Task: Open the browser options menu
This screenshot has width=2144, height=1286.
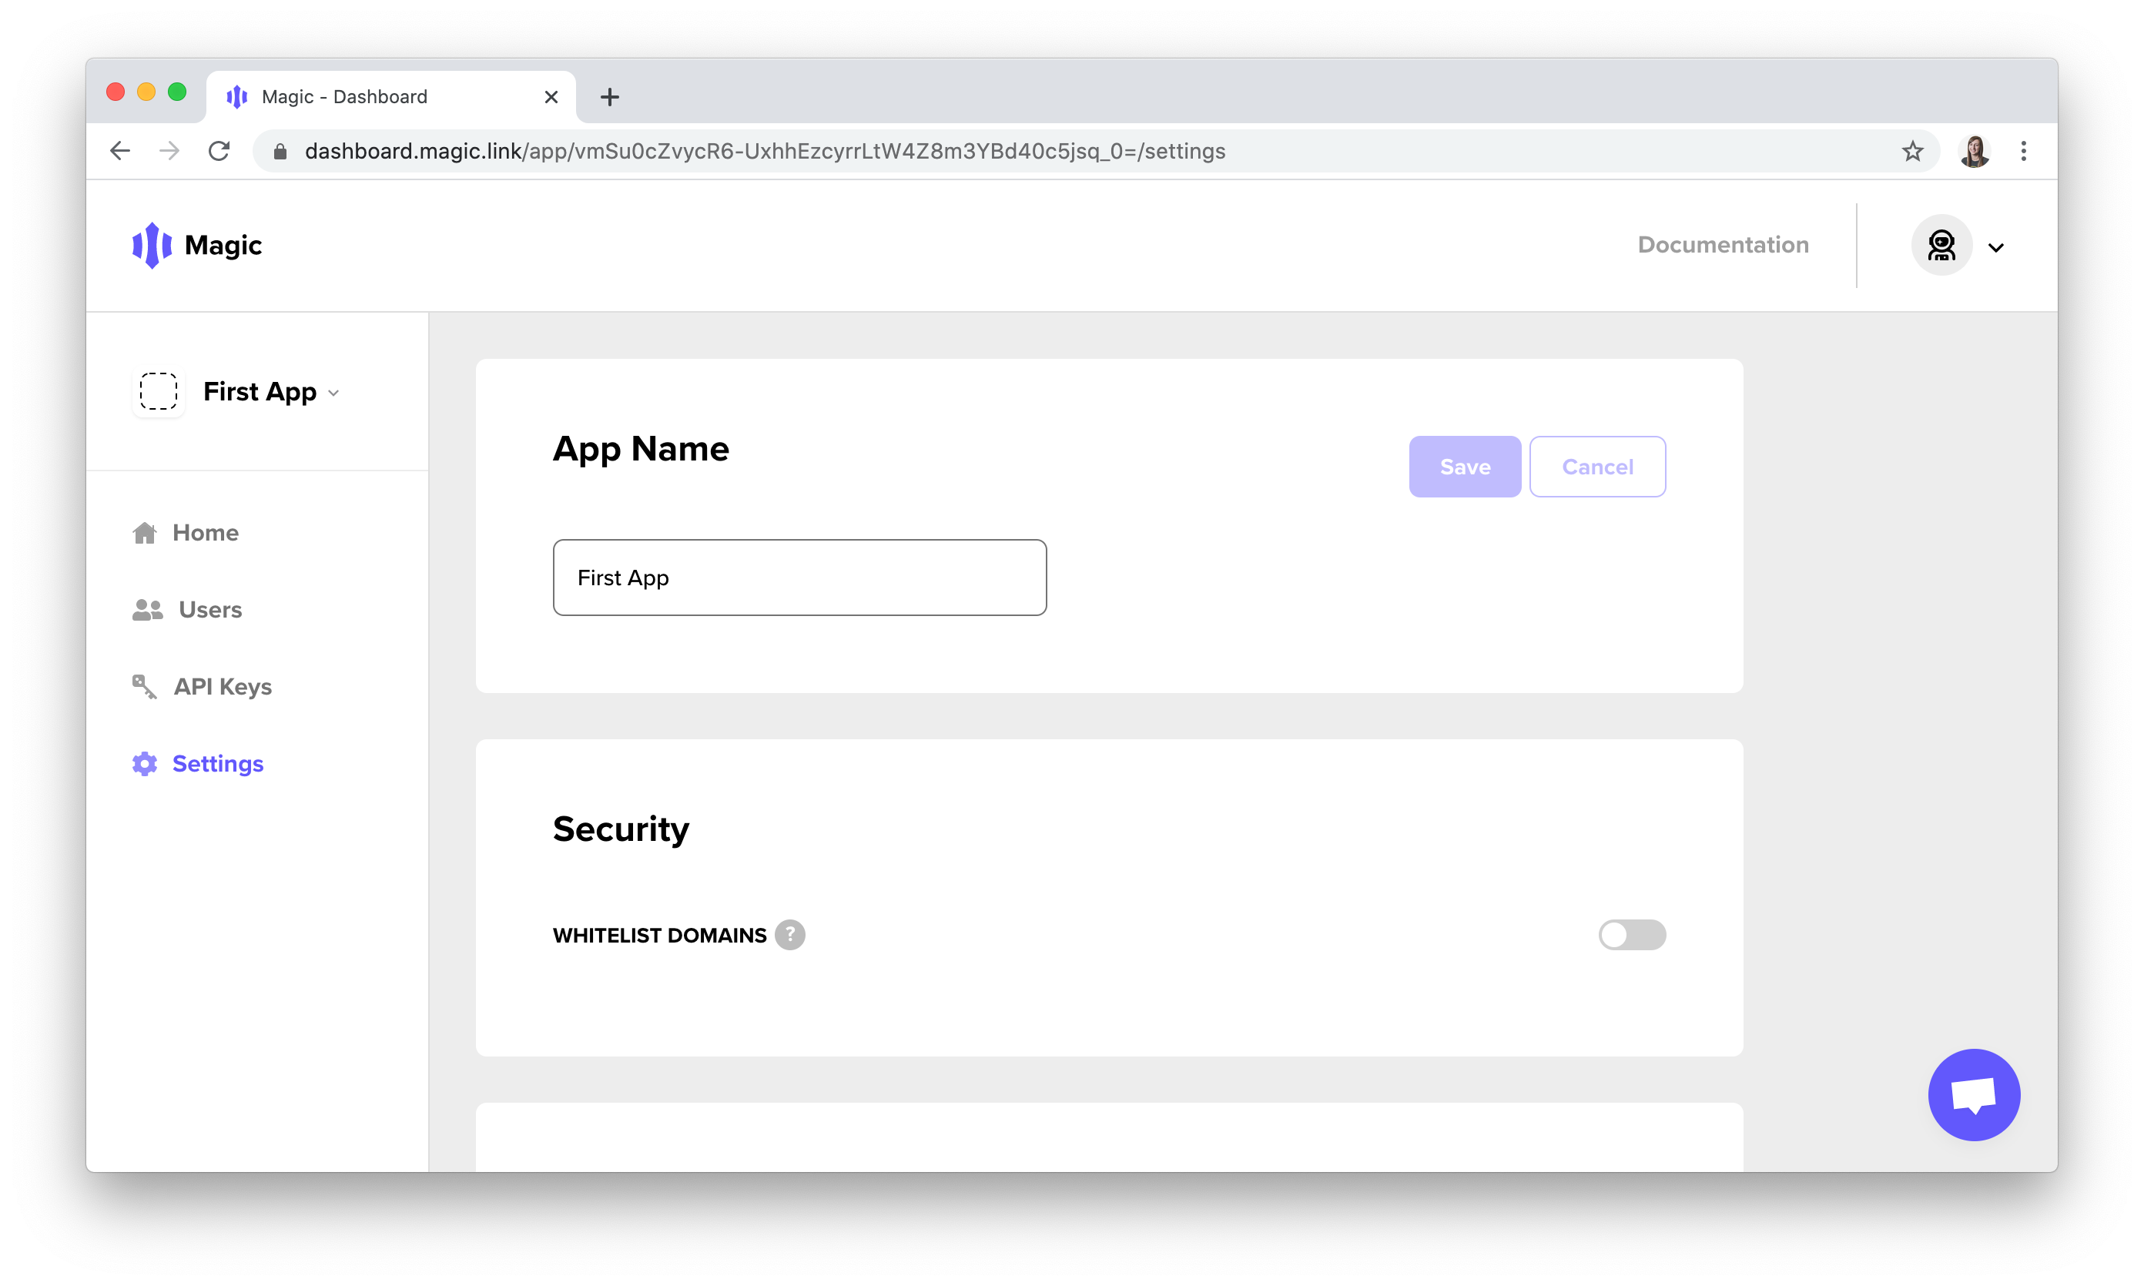Action: pyautogui.click(x=2025, y=151)
